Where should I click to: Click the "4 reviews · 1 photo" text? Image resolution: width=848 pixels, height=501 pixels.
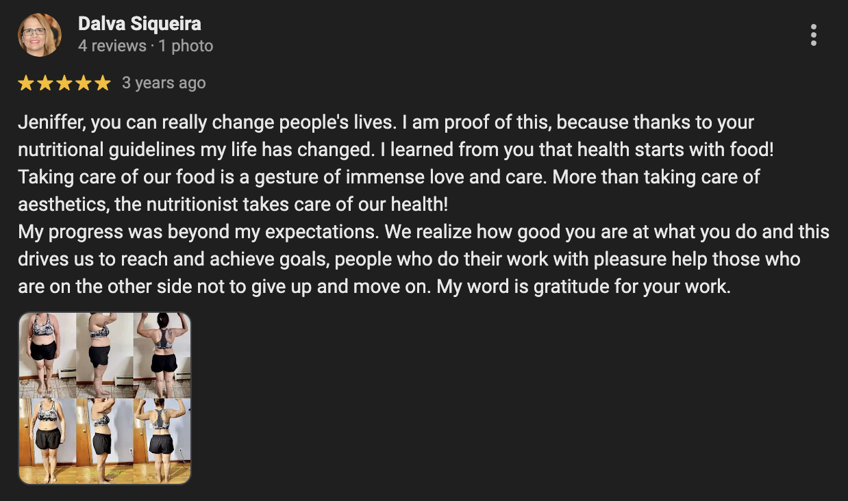(145, 46)
